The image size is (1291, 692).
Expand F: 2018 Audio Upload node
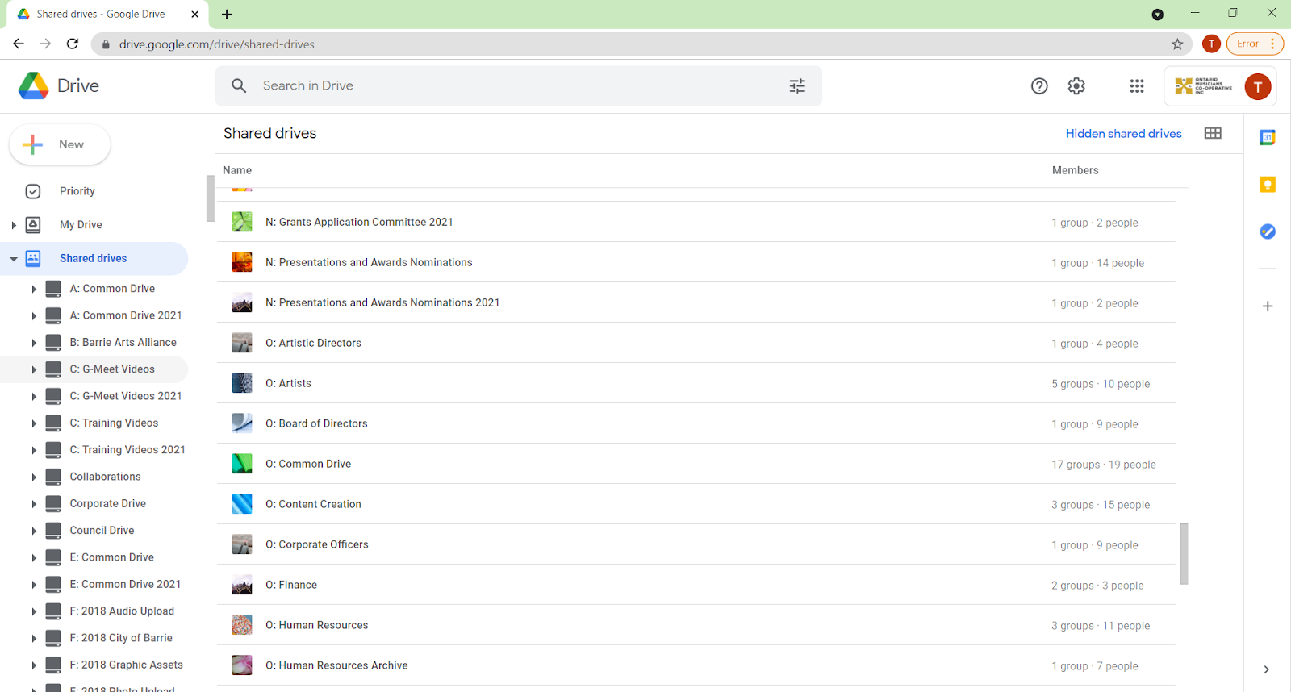(34, 611)
